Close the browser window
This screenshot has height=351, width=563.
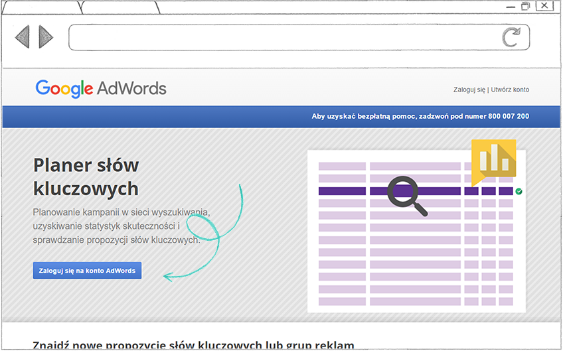pyautogui.click(x=544, y=5)
